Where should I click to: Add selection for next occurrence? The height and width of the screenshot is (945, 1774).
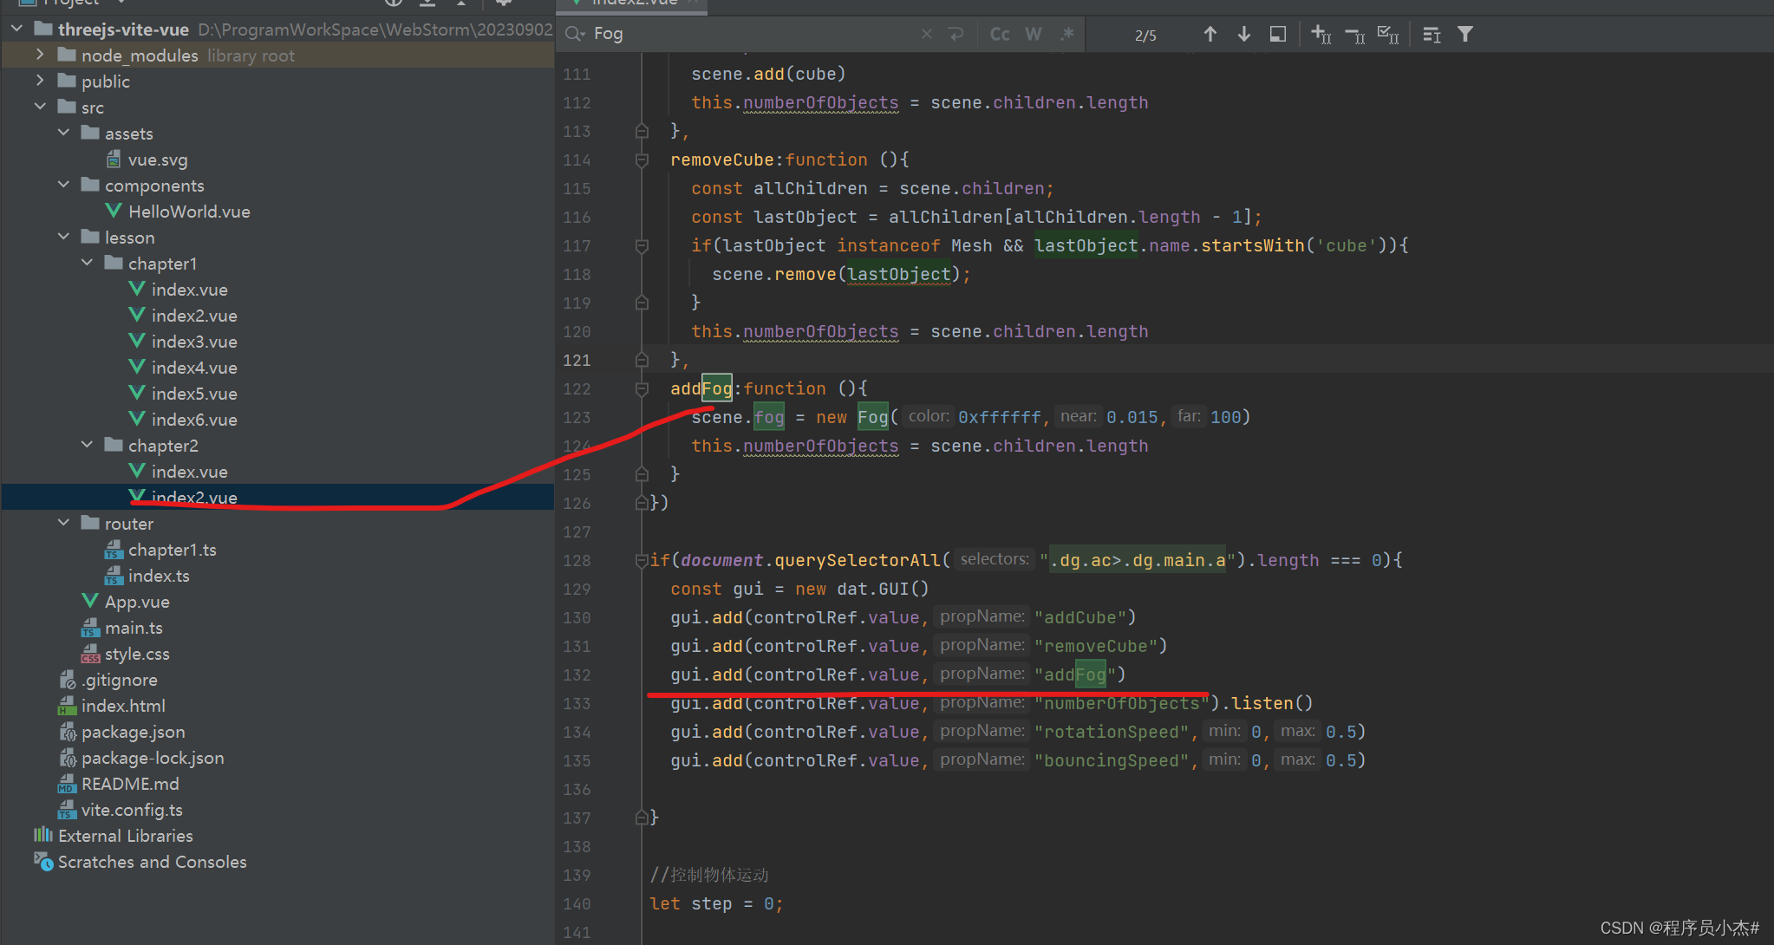[x=1321, y=34]
